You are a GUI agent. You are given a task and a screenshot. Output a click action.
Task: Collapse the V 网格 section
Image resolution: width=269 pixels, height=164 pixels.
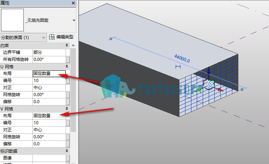(x=67, y=108)
